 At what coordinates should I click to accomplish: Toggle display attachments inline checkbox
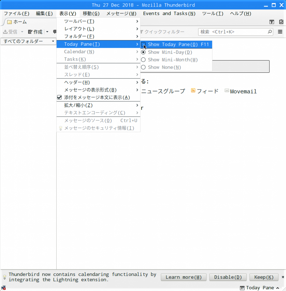tap(59, 97)
